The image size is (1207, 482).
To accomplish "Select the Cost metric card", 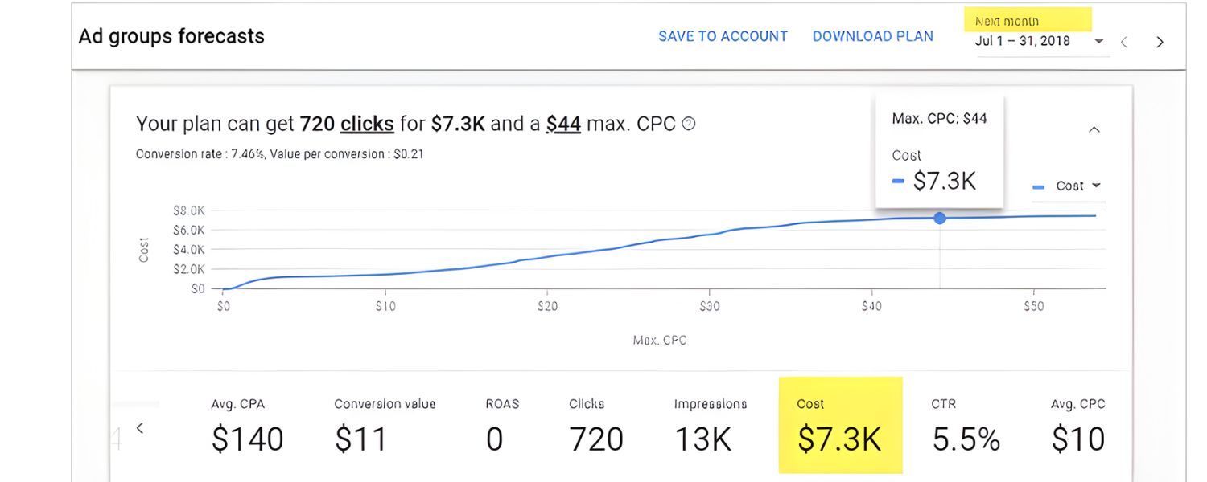I will (840, 426).
